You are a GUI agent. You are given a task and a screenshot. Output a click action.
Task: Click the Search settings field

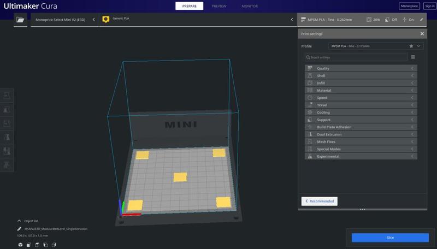[356, 57]
